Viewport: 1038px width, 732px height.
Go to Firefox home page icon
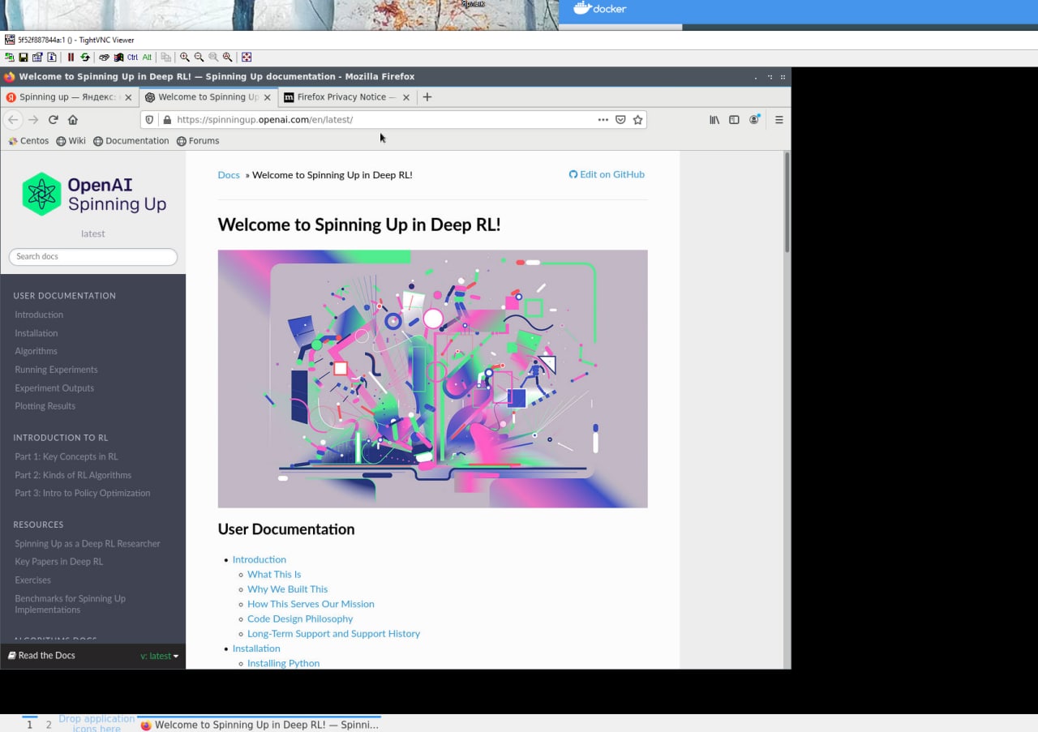click(x=73, y=119)
